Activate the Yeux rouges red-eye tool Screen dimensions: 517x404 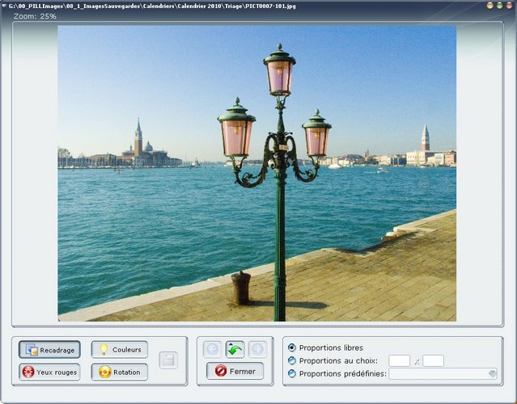click(x=49, y=372)
